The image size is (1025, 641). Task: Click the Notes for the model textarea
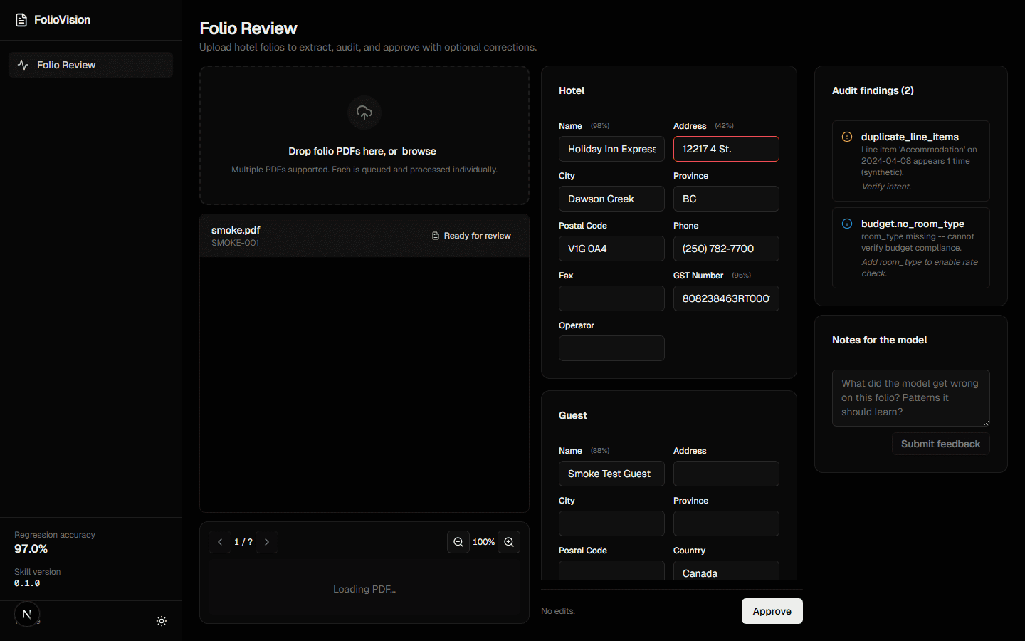911,398
